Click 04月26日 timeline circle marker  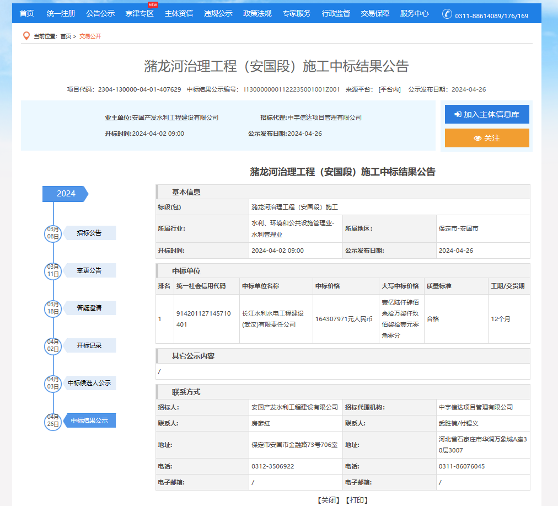(52, 420)
